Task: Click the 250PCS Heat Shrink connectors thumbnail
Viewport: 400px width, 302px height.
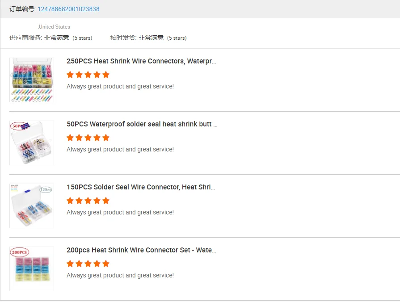Action: 32,80
